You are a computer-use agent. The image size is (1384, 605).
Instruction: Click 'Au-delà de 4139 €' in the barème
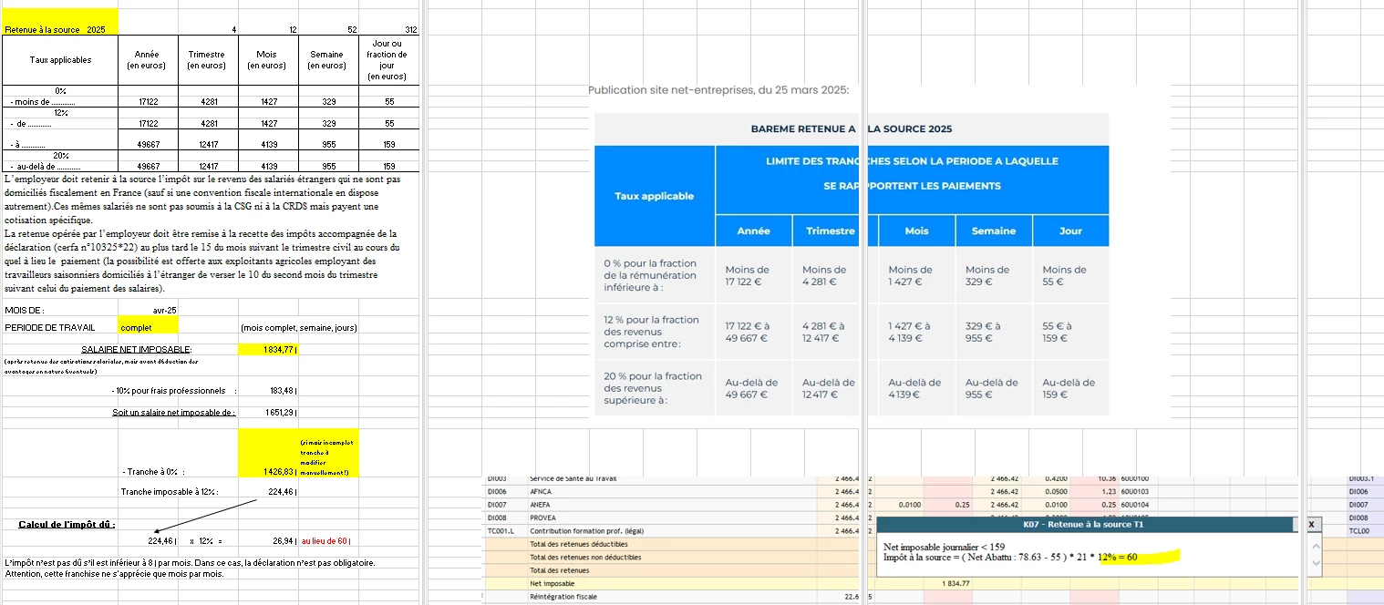coord(915,388)
